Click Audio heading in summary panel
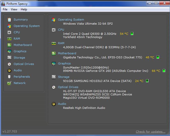Viewport: 170px width, 136px height. click(x=62, y=104)
